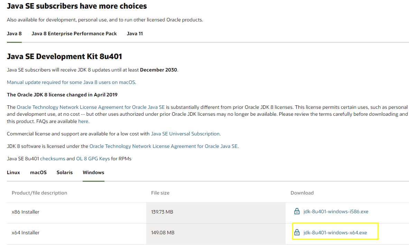Open License Agreement link in JDK 8 software line

(x=163, y=146)
